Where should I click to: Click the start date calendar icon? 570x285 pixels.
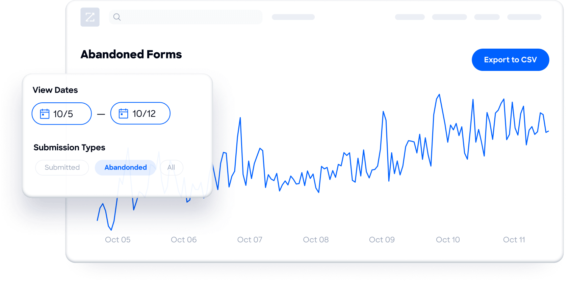tap(45, 114)
